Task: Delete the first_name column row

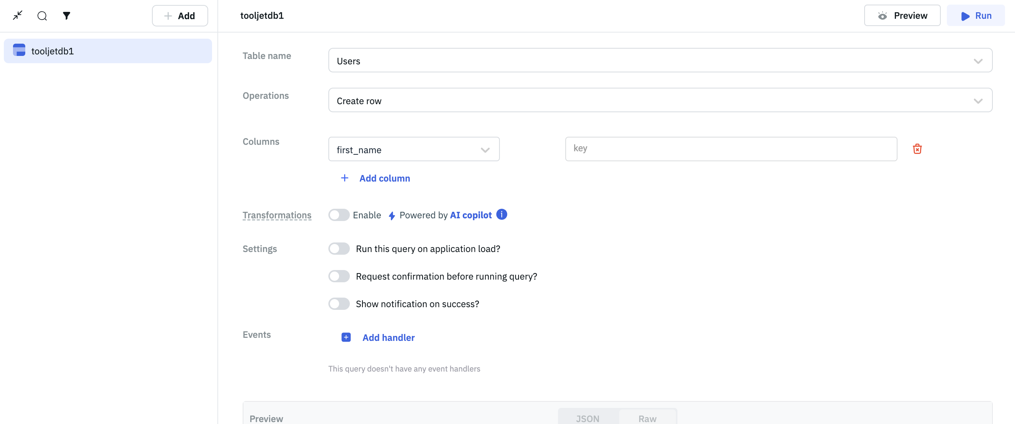Action: click(917, 149)
